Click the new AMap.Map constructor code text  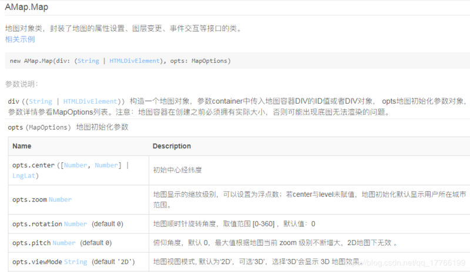tap(120, 61)
